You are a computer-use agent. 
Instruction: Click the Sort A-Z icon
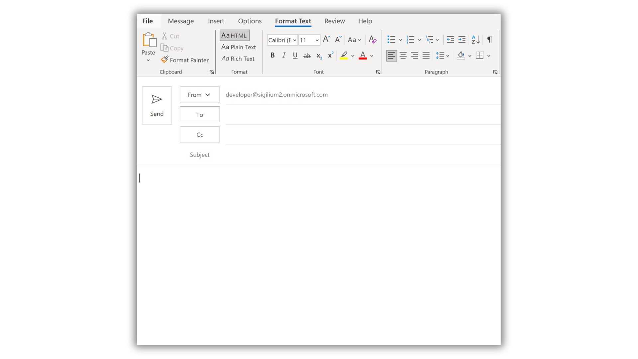476,40
